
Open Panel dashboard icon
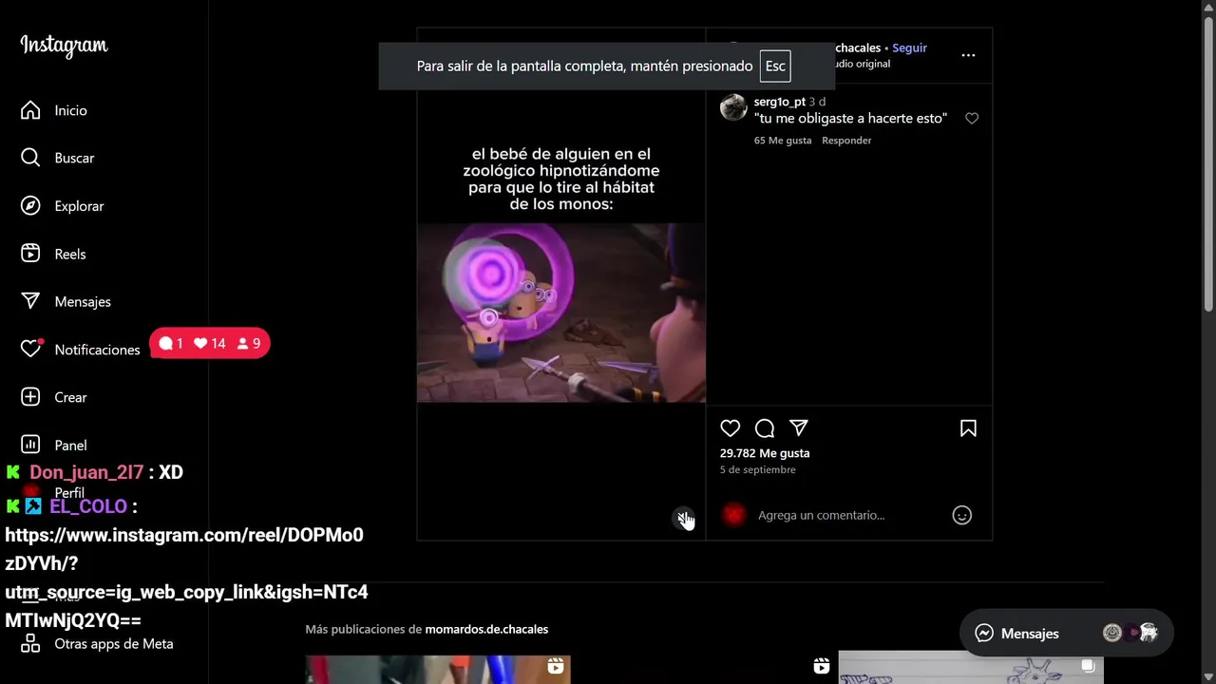pos(30,445)
